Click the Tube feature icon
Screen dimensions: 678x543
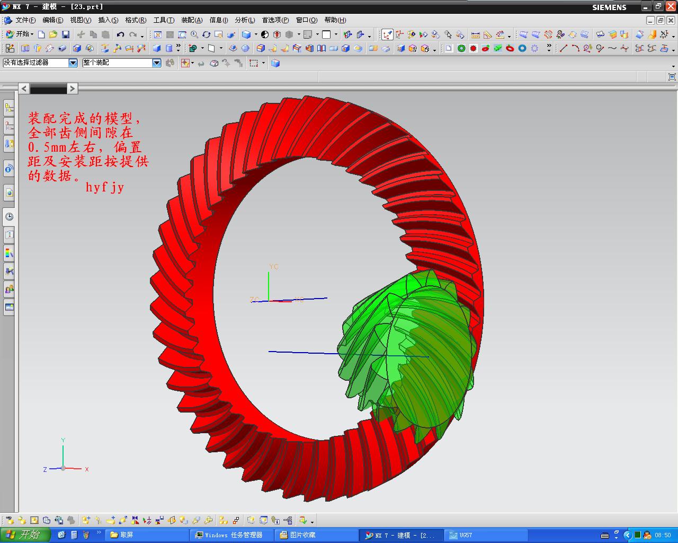click(x=62, y=48)
